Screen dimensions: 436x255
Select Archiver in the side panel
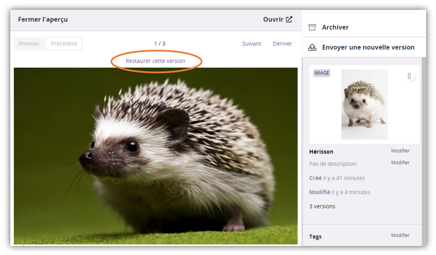coord(335,27)
